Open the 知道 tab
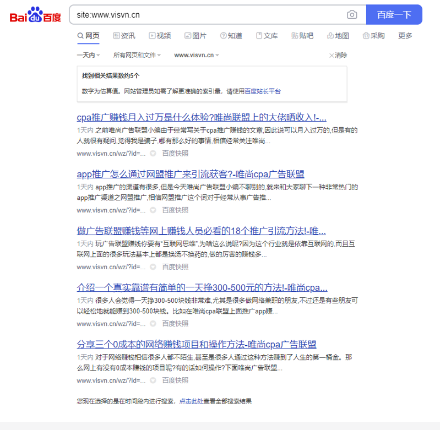Screen dimensions: 440x430 pos(231,36)
